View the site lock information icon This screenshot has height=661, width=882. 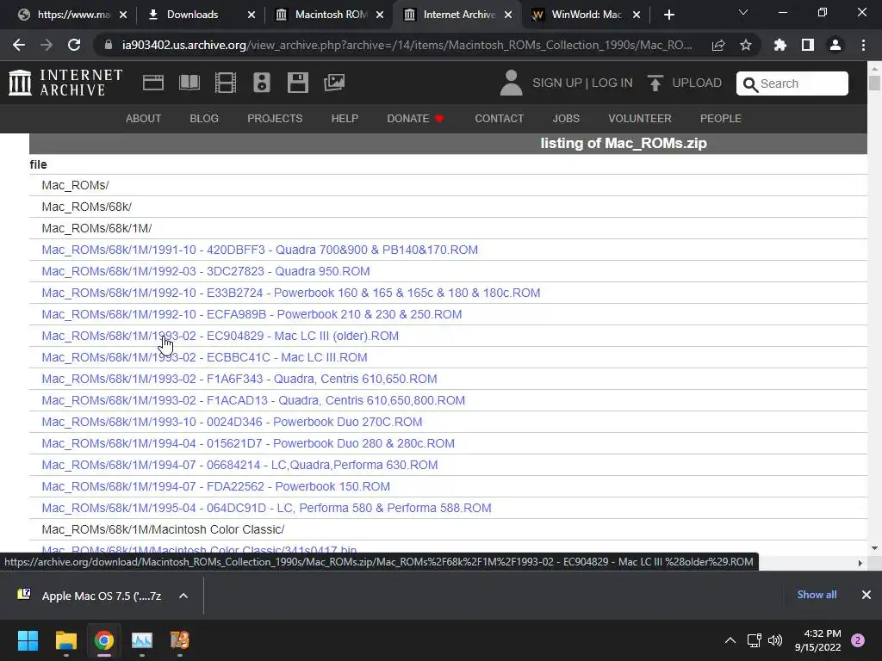[x=109, y=45]
